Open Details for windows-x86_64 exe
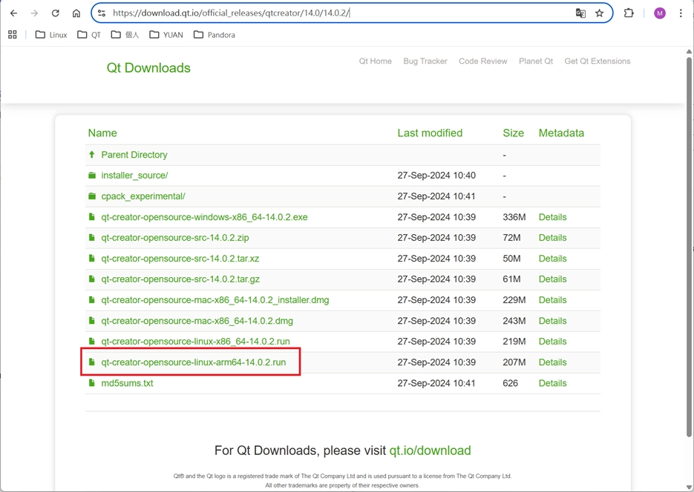 coord(552,217)
